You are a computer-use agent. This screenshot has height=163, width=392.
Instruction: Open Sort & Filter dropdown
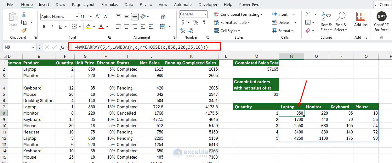[326, 22]
